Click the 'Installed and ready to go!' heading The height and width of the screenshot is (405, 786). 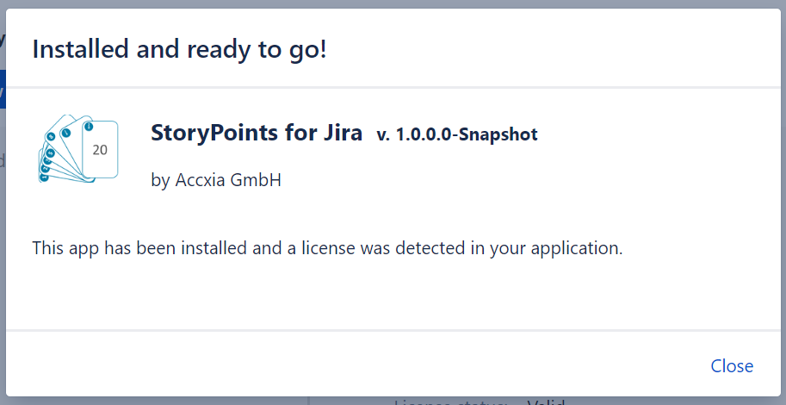(x=179, y=49)
